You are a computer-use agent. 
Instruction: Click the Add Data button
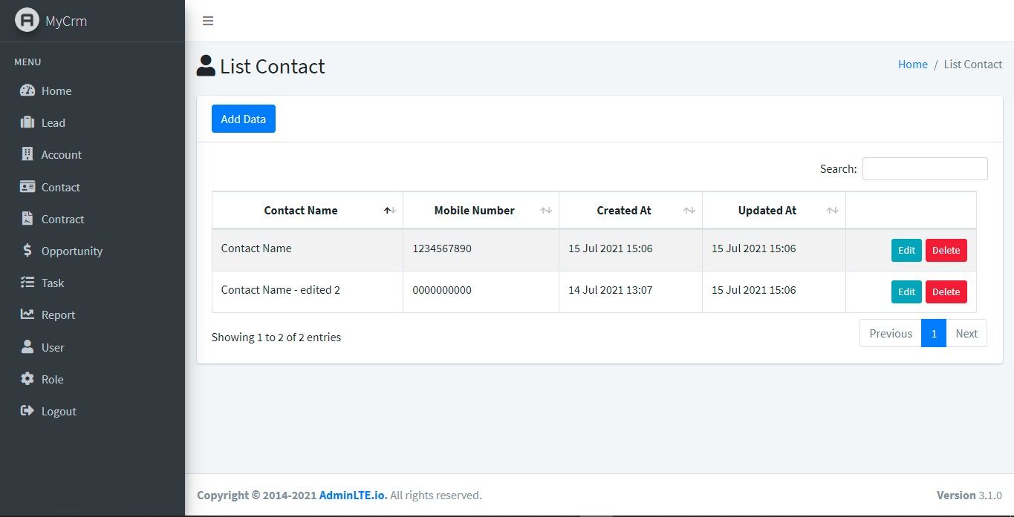point(244,119)
